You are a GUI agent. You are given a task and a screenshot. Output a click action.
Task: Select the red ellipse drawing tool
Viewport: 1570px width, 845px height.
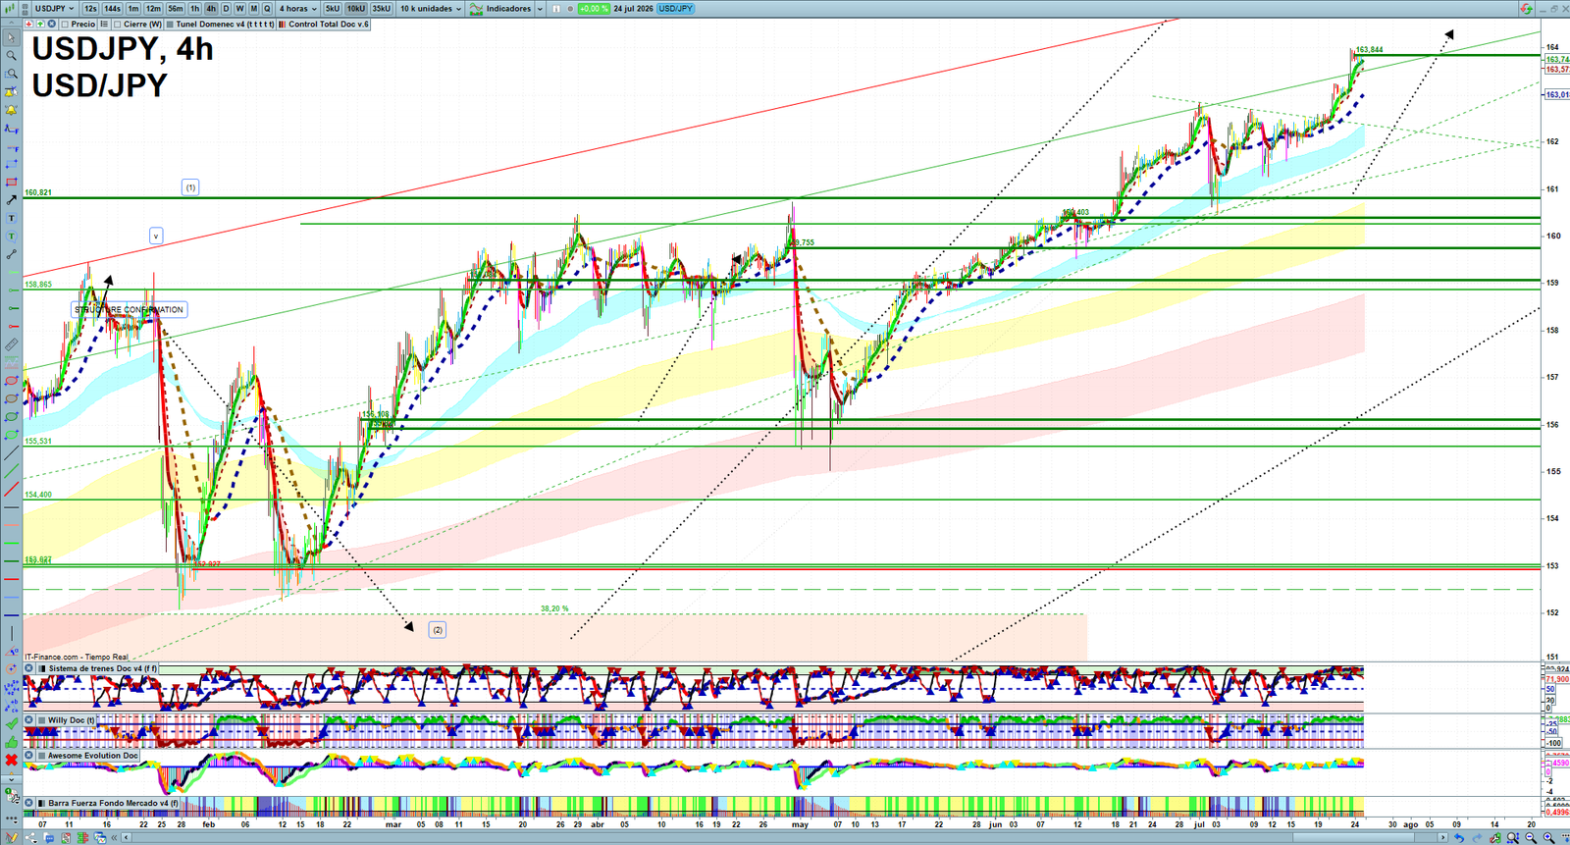click(x=11, y=380)
